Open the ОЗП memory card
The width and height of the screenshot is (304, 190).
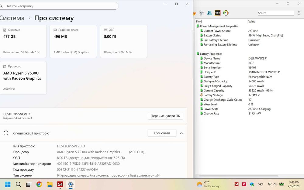click(x=123, y=41)
